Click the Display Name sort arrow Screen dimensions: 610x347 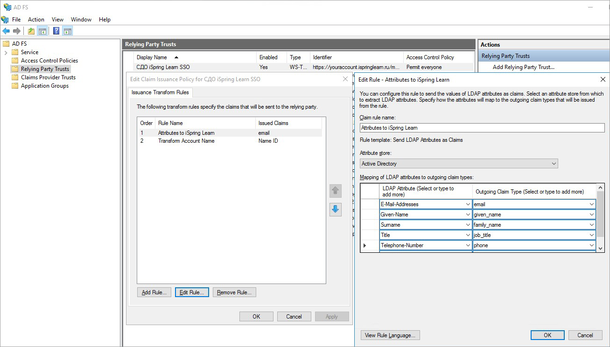tap(176, 57)
